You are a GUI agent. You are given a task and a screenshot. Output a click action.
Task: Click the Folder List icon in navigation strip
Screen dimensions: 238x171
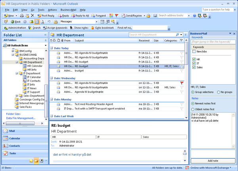(x=36, y=161)
